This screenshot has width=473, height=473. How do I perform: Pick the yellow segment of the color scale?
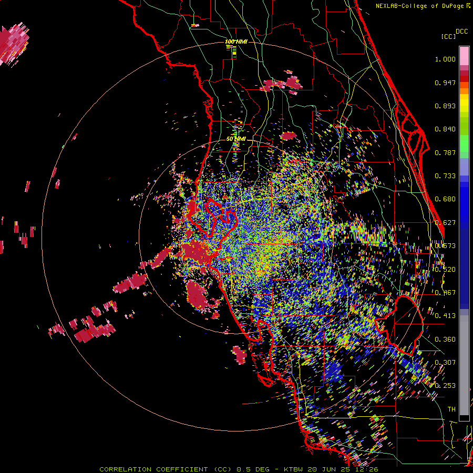tap(464, 103)
